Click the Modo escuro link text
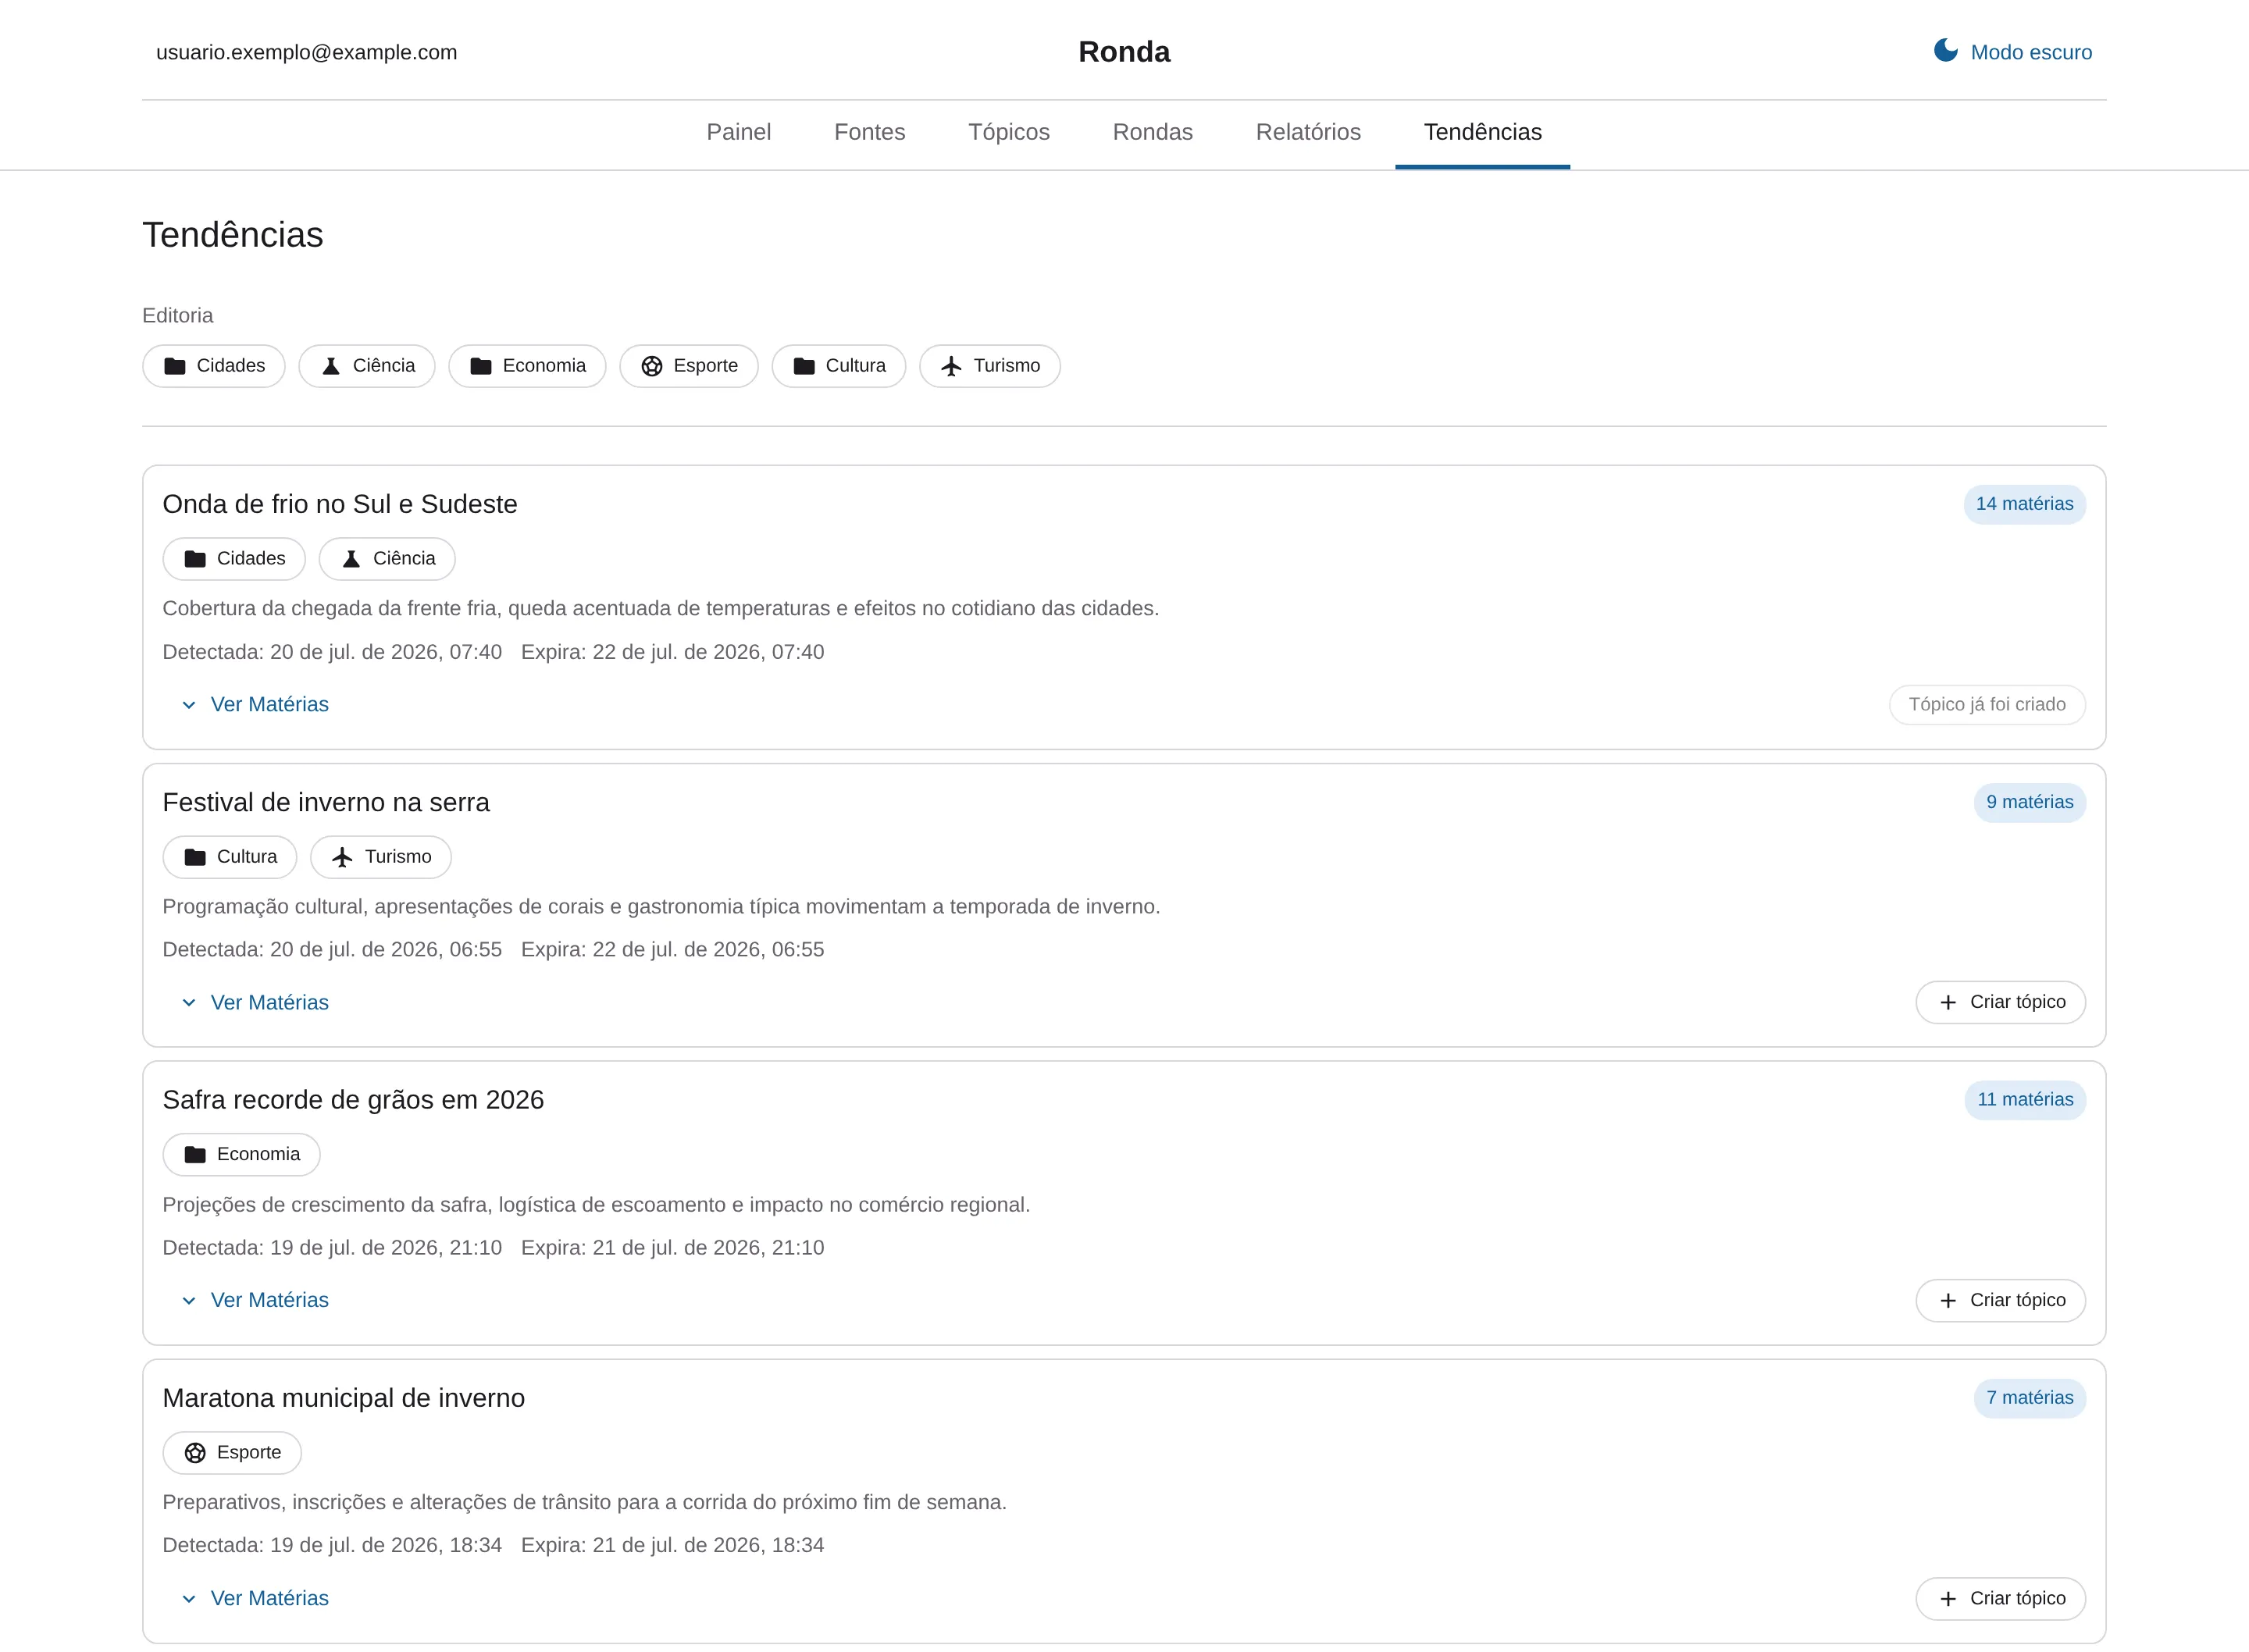Viewport: 2249px width, 1652px height. (x=2031, y=52)
